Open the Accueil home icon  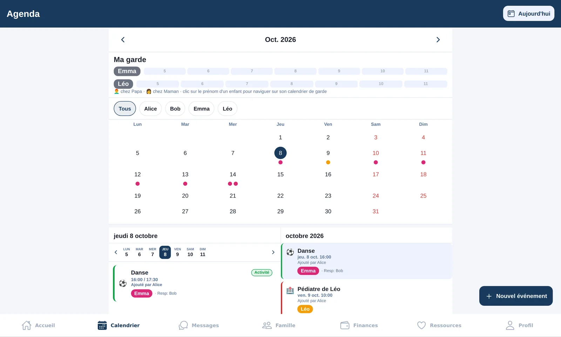click(x=26, y=325)
